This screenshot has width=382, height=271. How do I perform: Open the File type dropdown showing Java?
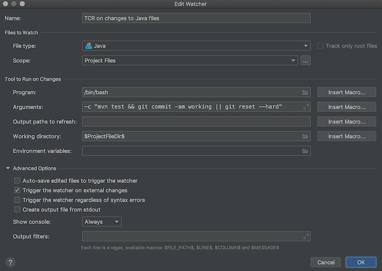[x=196, y=46]
